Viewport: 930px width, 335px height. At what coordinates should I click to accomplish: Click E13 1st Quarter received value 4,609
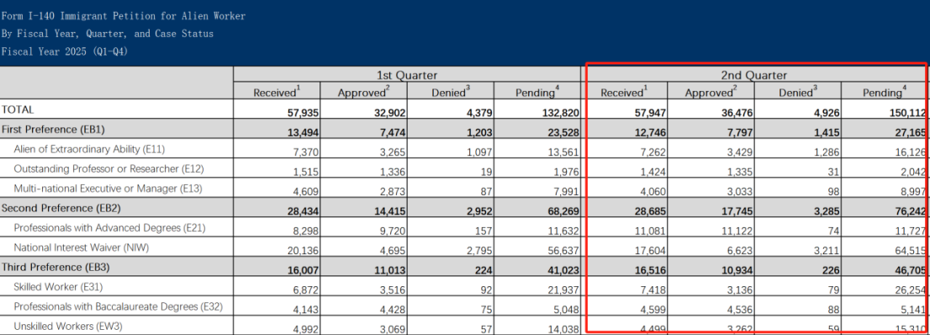point(305,191)
